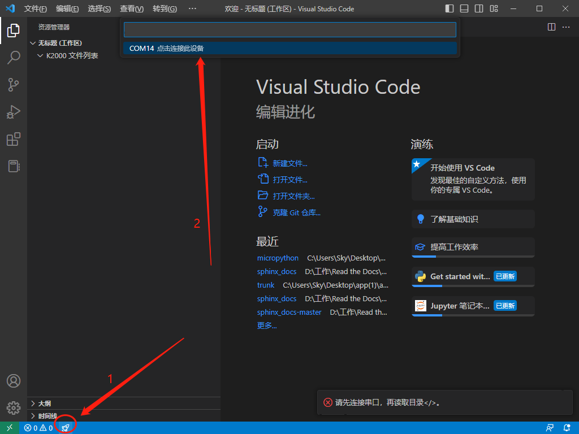Open the 转到(G) menu
The height and width of the screenshot is (434, 579).
165,9
